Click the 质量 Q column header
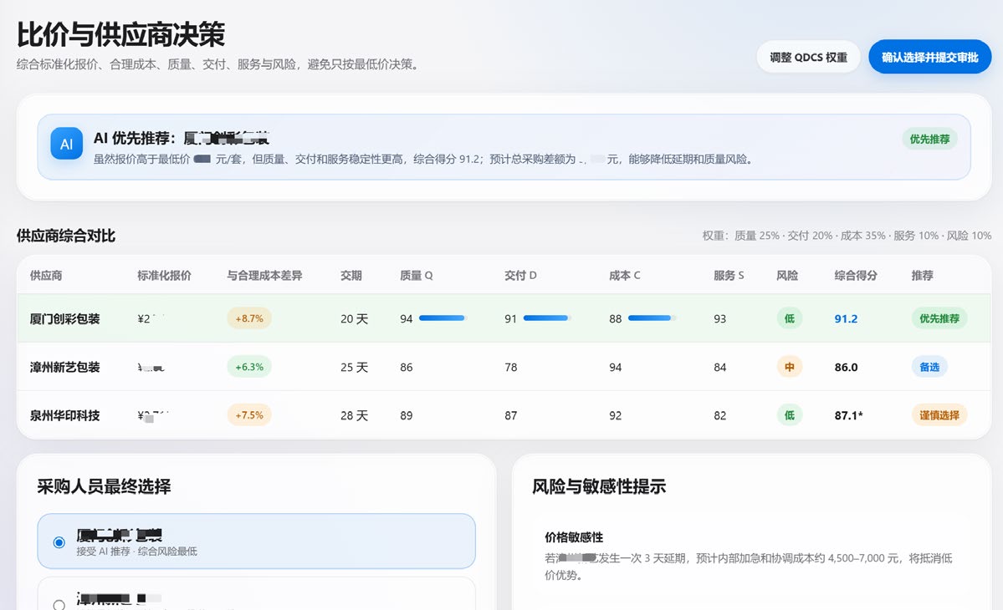Screen dimensions: 1003x610 click(417, 275)
